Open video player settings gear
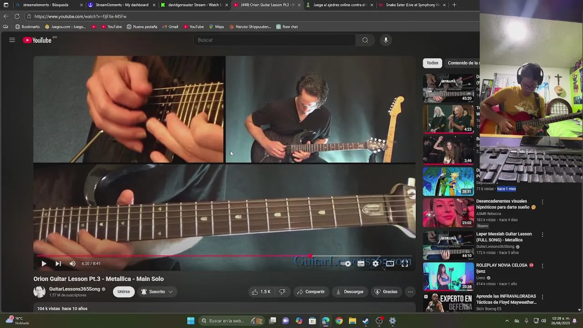Viewport: 583px width, 328px height. (375, 263)
